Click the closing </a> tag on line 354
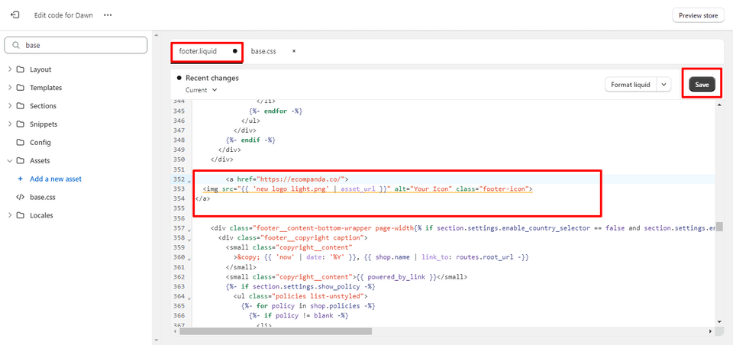 tap(203, 198)
